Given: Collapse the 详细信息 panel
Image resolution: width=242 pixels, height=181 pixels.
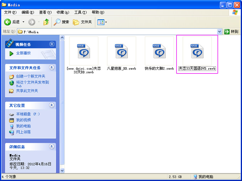Looking at the screenshot, I should pyautogui.click(x=52, y=146).
